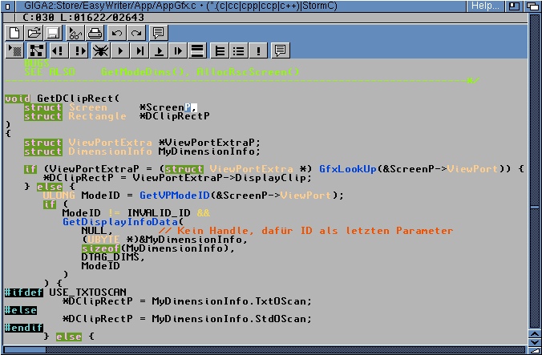This screenshot has height=355, width=542.
Task: Click the underlined play arrow icon
Action: point(160,50)
